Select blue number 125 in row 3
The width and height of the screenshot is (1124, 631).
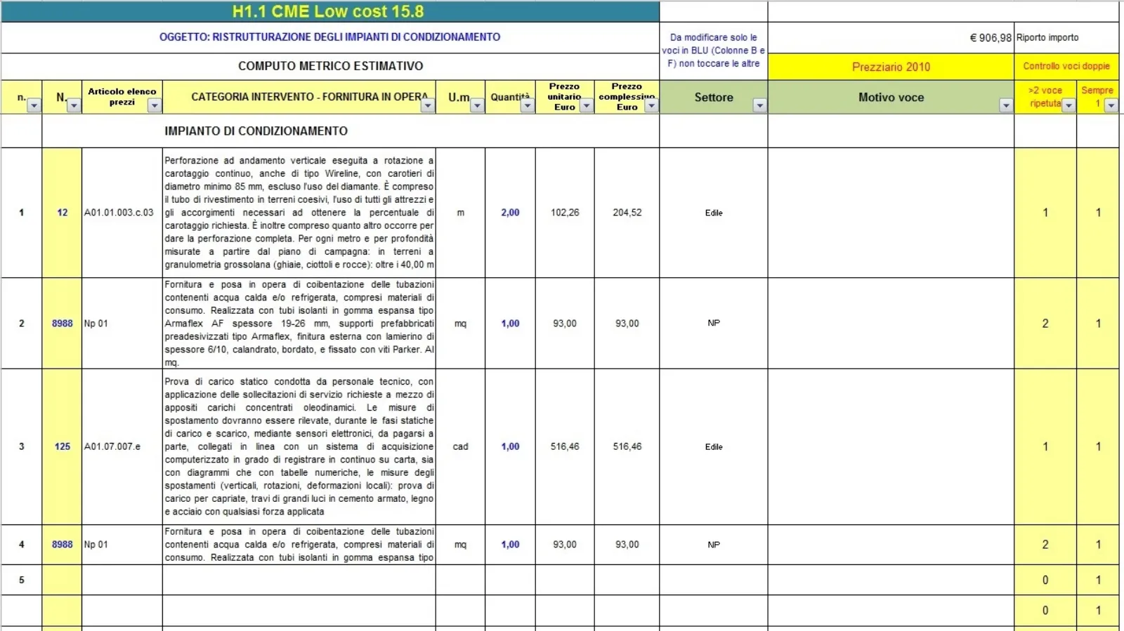(x=62, y=446)
